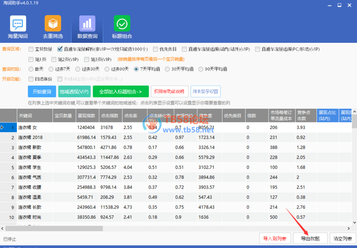Select keyword cell 连衣裙 女
Screen dimensions: 357x248
[35, 128]
